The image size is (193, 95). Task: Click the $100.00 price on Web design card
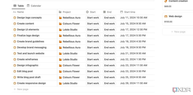pos(168,22)
